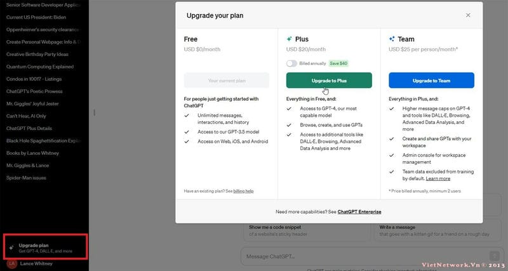Choose the Show me a code snippet suggestion
The width and height of the screenshot is (508, 271).
pyautogui.click(x=306, y=230)
